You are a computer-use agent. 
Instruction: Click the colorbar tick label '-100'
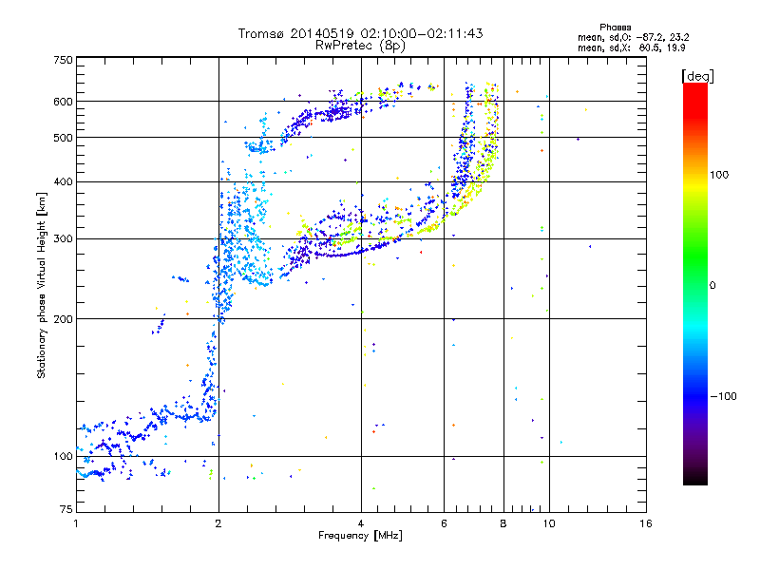click(x=723, y=396)
